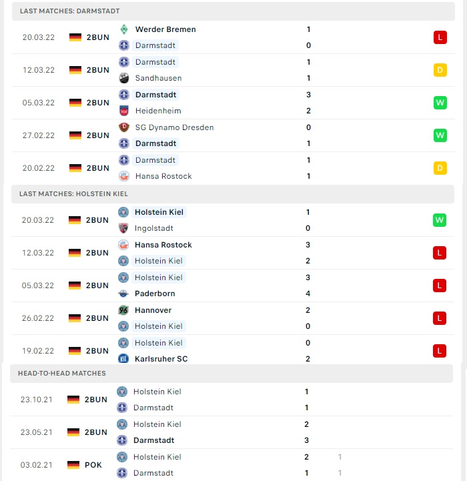467x487 pixels.
Task: Click the Karlsruher SC crest icon
Action: pyautogui.click(x=123, y=359)
